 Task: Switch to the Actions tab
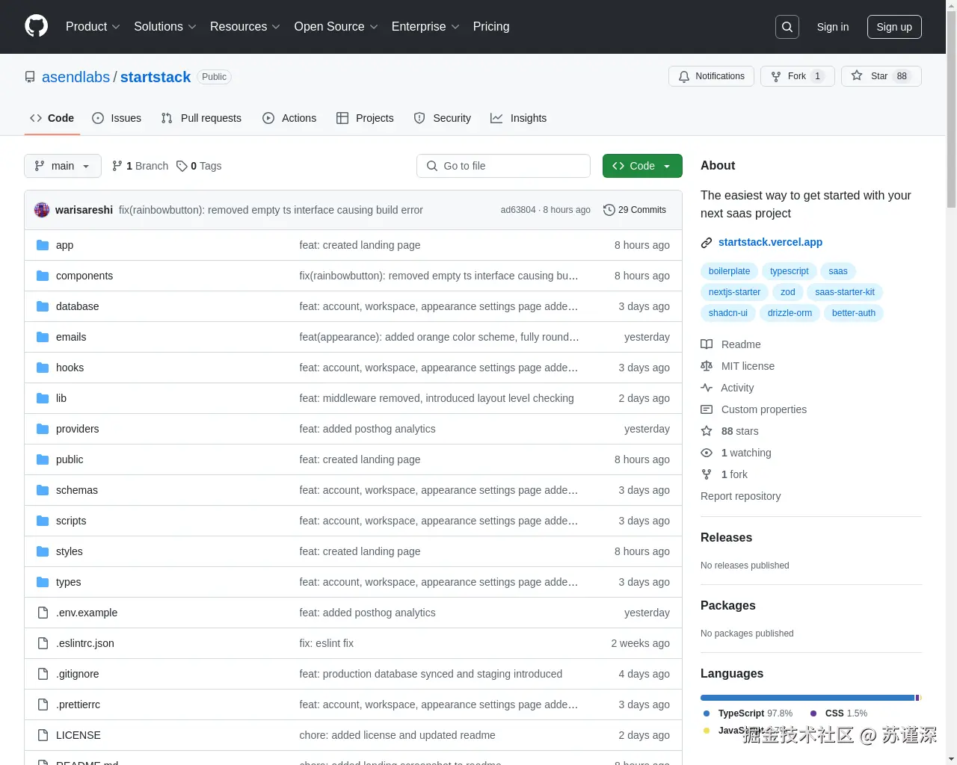coord(289,118)
